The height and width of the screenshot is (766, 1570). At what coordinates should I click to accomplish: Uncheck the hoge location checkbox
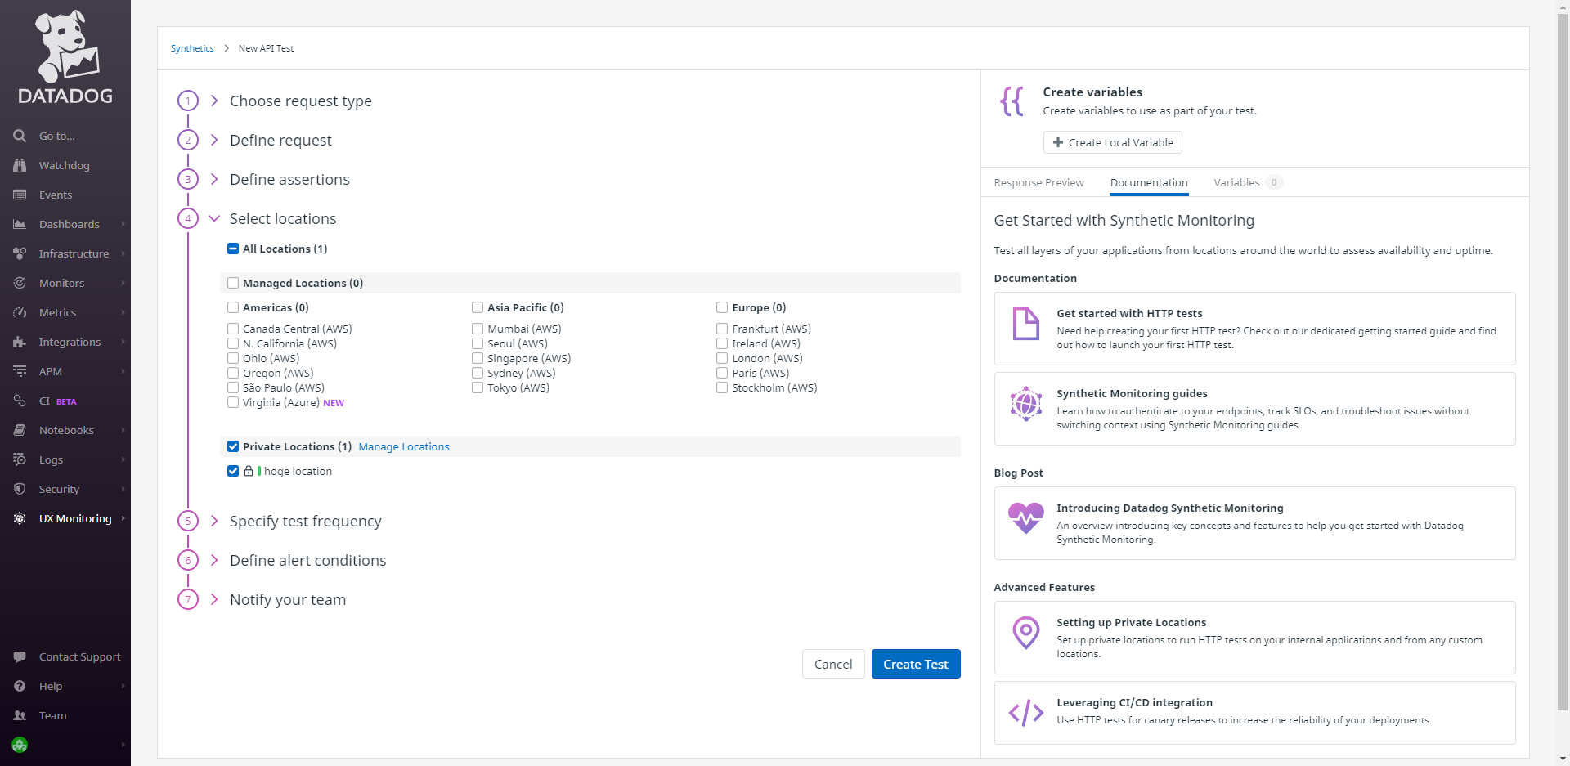(233, 471)
